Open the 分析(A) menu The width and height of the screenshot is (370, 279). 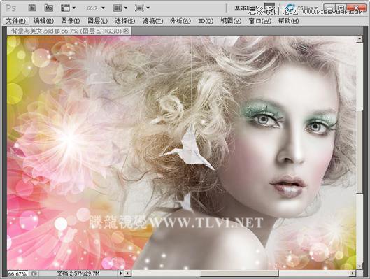coord(180,21)
